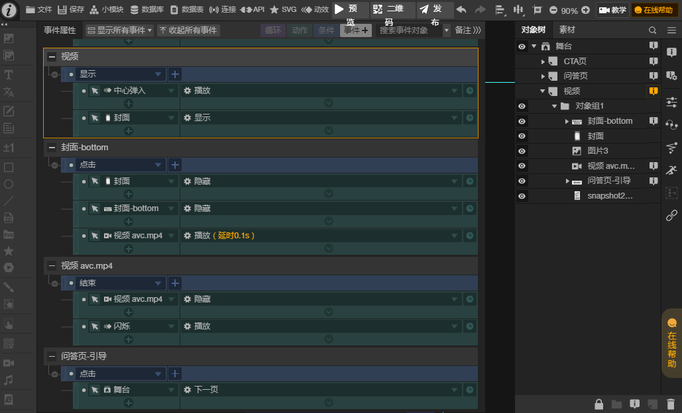This screenshot has height=413, width=682.
Task: Click the lock icon at bottom of tree
Action: [x=599, y=404]
